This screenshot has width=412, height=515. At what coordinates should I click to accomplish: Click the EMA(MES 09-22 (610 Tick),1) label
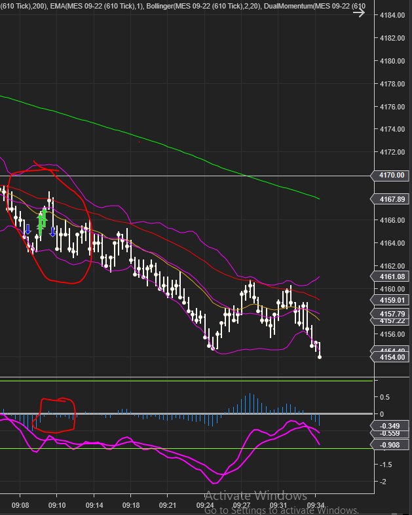click(x=97, y=6)
